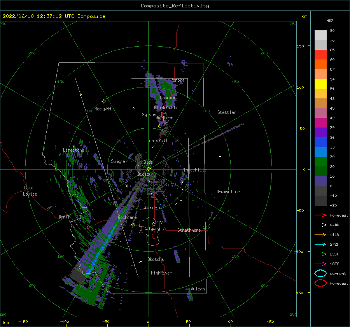Click the Composite_Reflectivity title

175,6
